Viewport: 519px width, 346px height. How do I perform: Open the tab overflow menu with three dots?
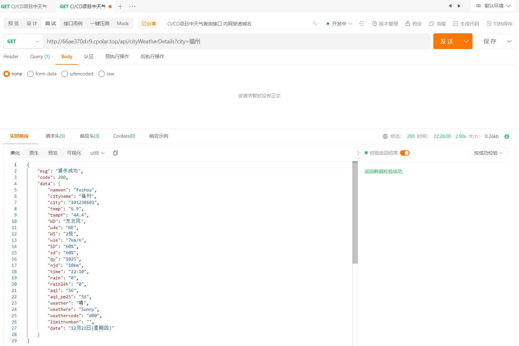132,6
